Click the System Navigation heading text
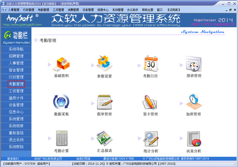 pyautogui.click(x=203, y=32)
